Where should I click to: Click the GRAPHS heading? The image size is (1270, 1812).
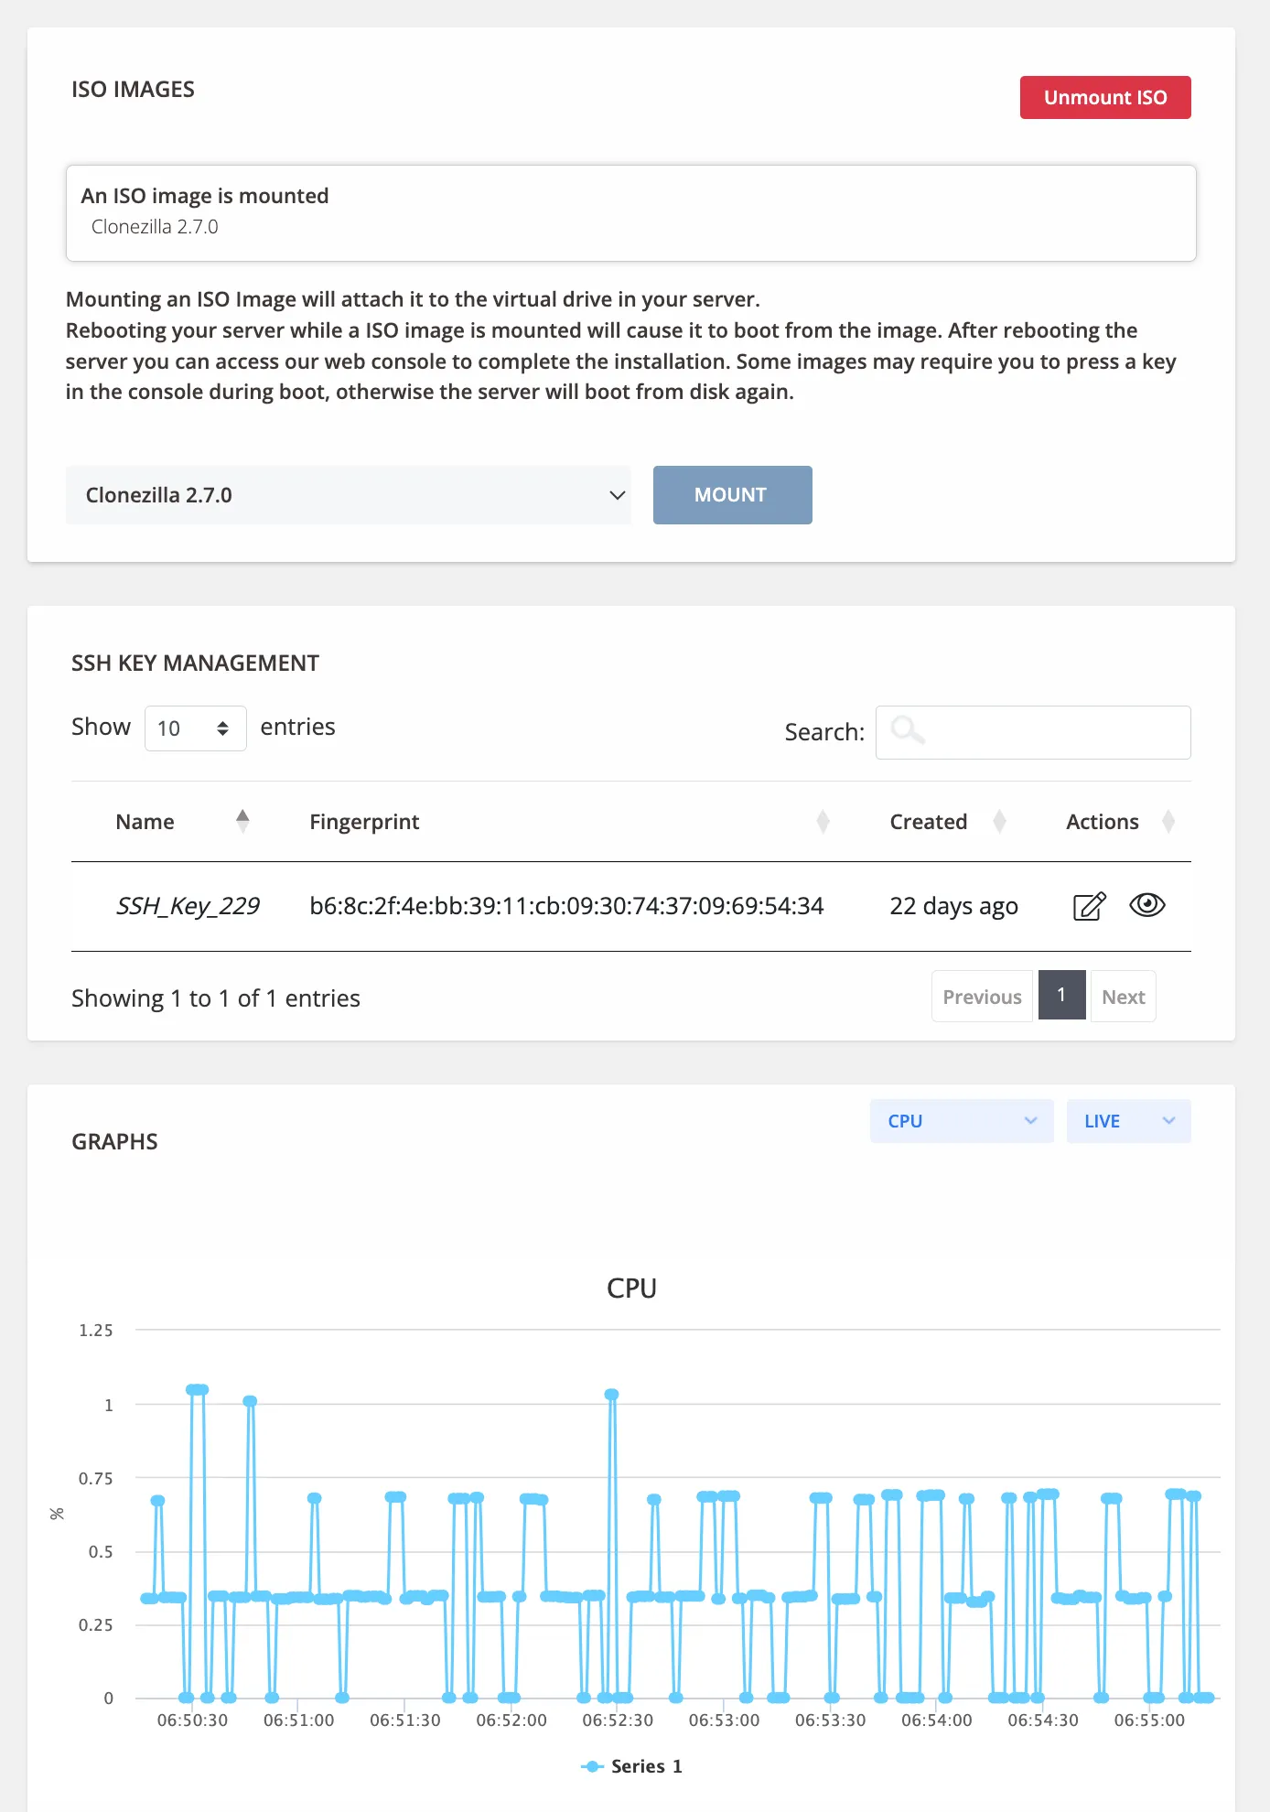pos(115,1142)
